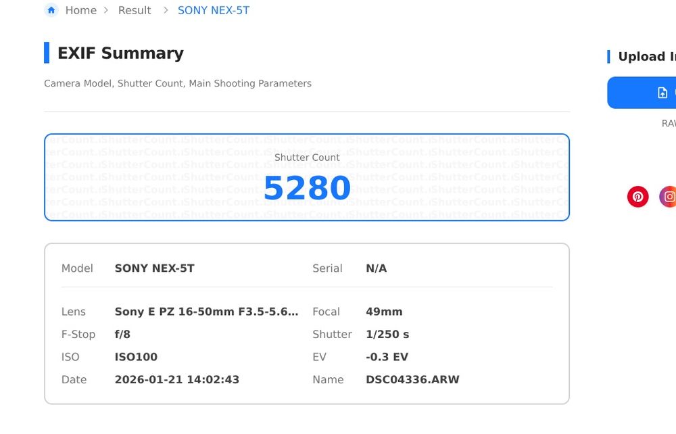Click the file name DSC04336.ARW
Viewport: 676px width, 434px height.
click(x=412, y=380)
